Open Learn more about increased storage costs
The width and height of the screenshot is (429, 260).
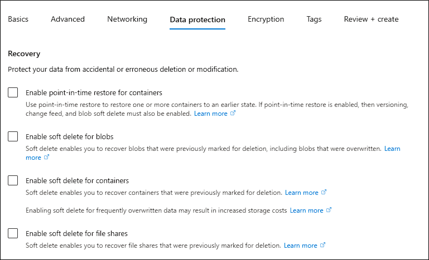point(307,210)
